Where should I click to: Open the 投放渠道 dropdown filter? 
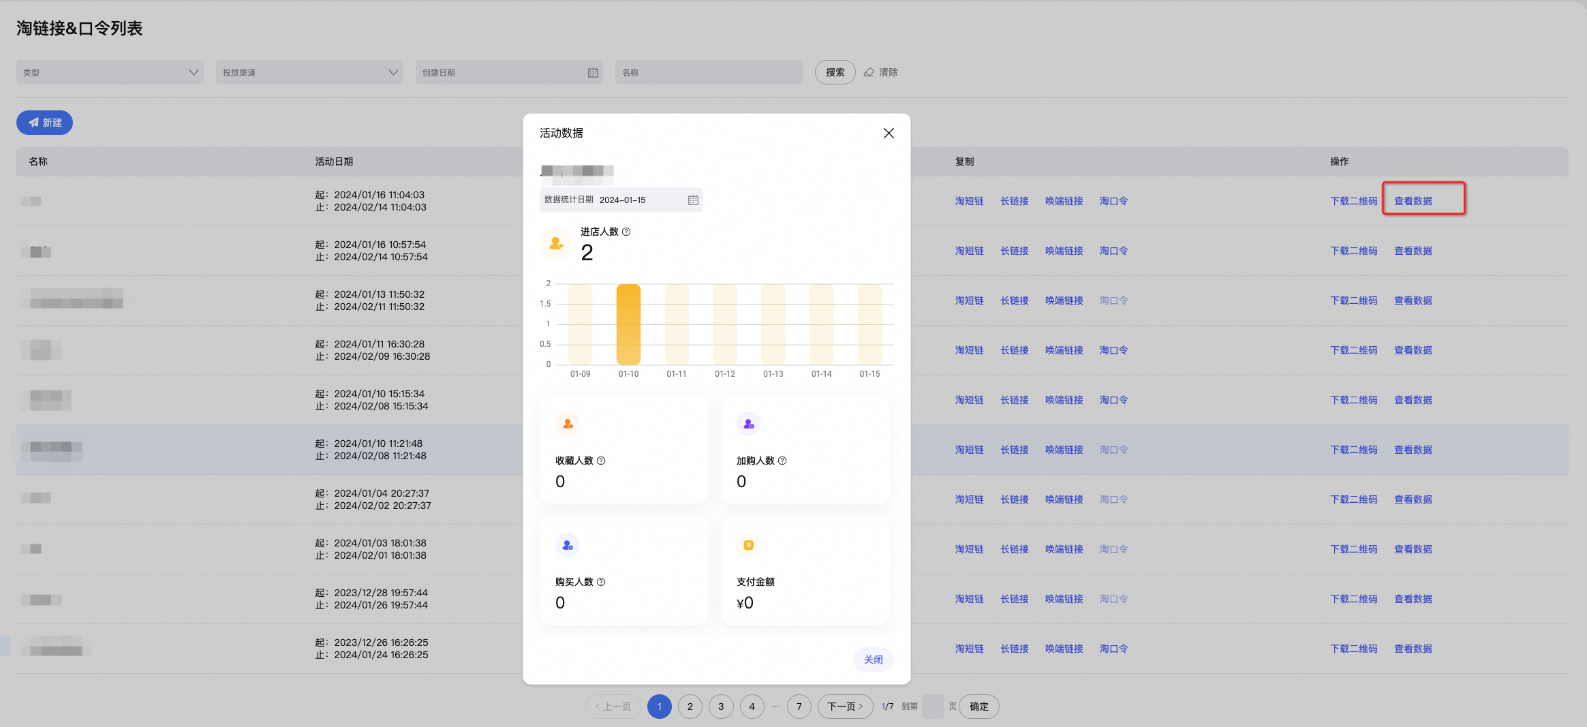309,72
